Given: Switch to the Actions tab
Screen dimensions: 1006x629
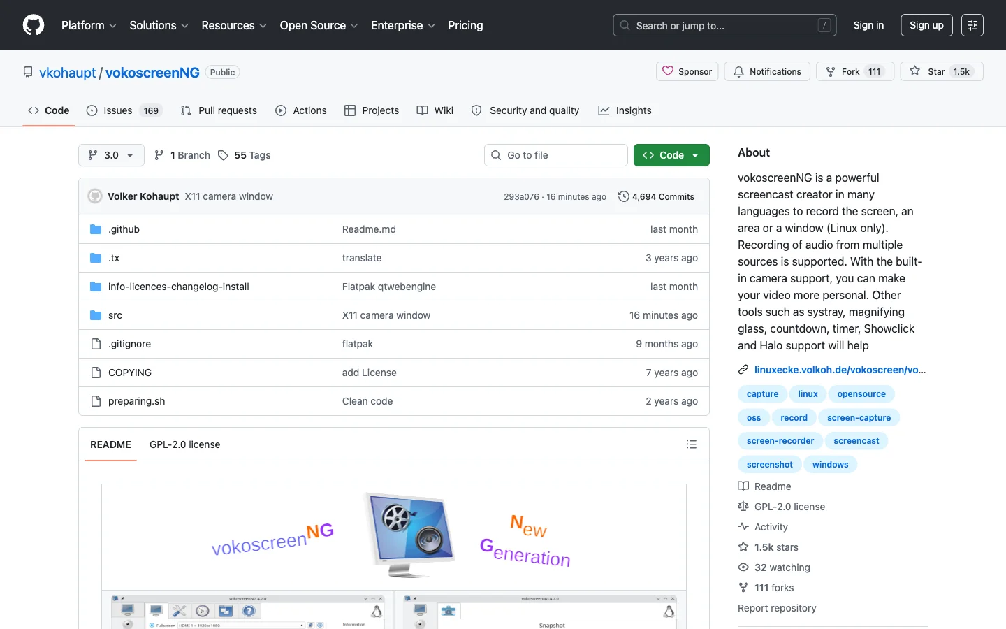Looking at the screenshot, I should [x=301, y=110].
